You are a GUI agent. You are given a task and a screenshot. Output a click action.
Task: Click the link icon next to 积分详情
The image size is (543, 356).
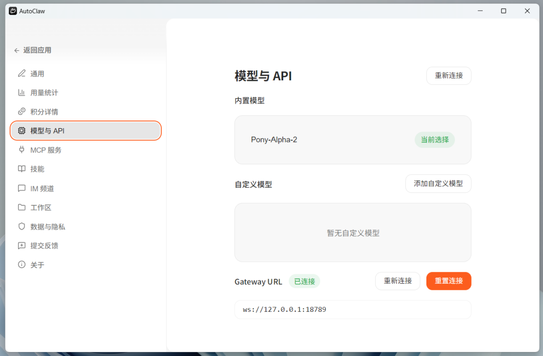(x=22, y=111)
